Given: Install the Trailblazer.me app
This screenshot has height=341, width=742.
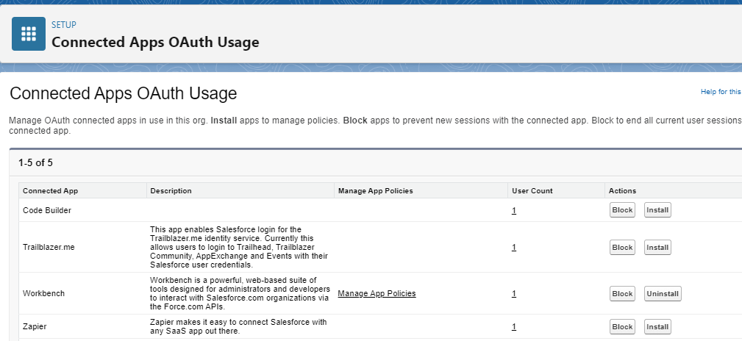Looking at the screenshot, I should click(x=657, y=248).
